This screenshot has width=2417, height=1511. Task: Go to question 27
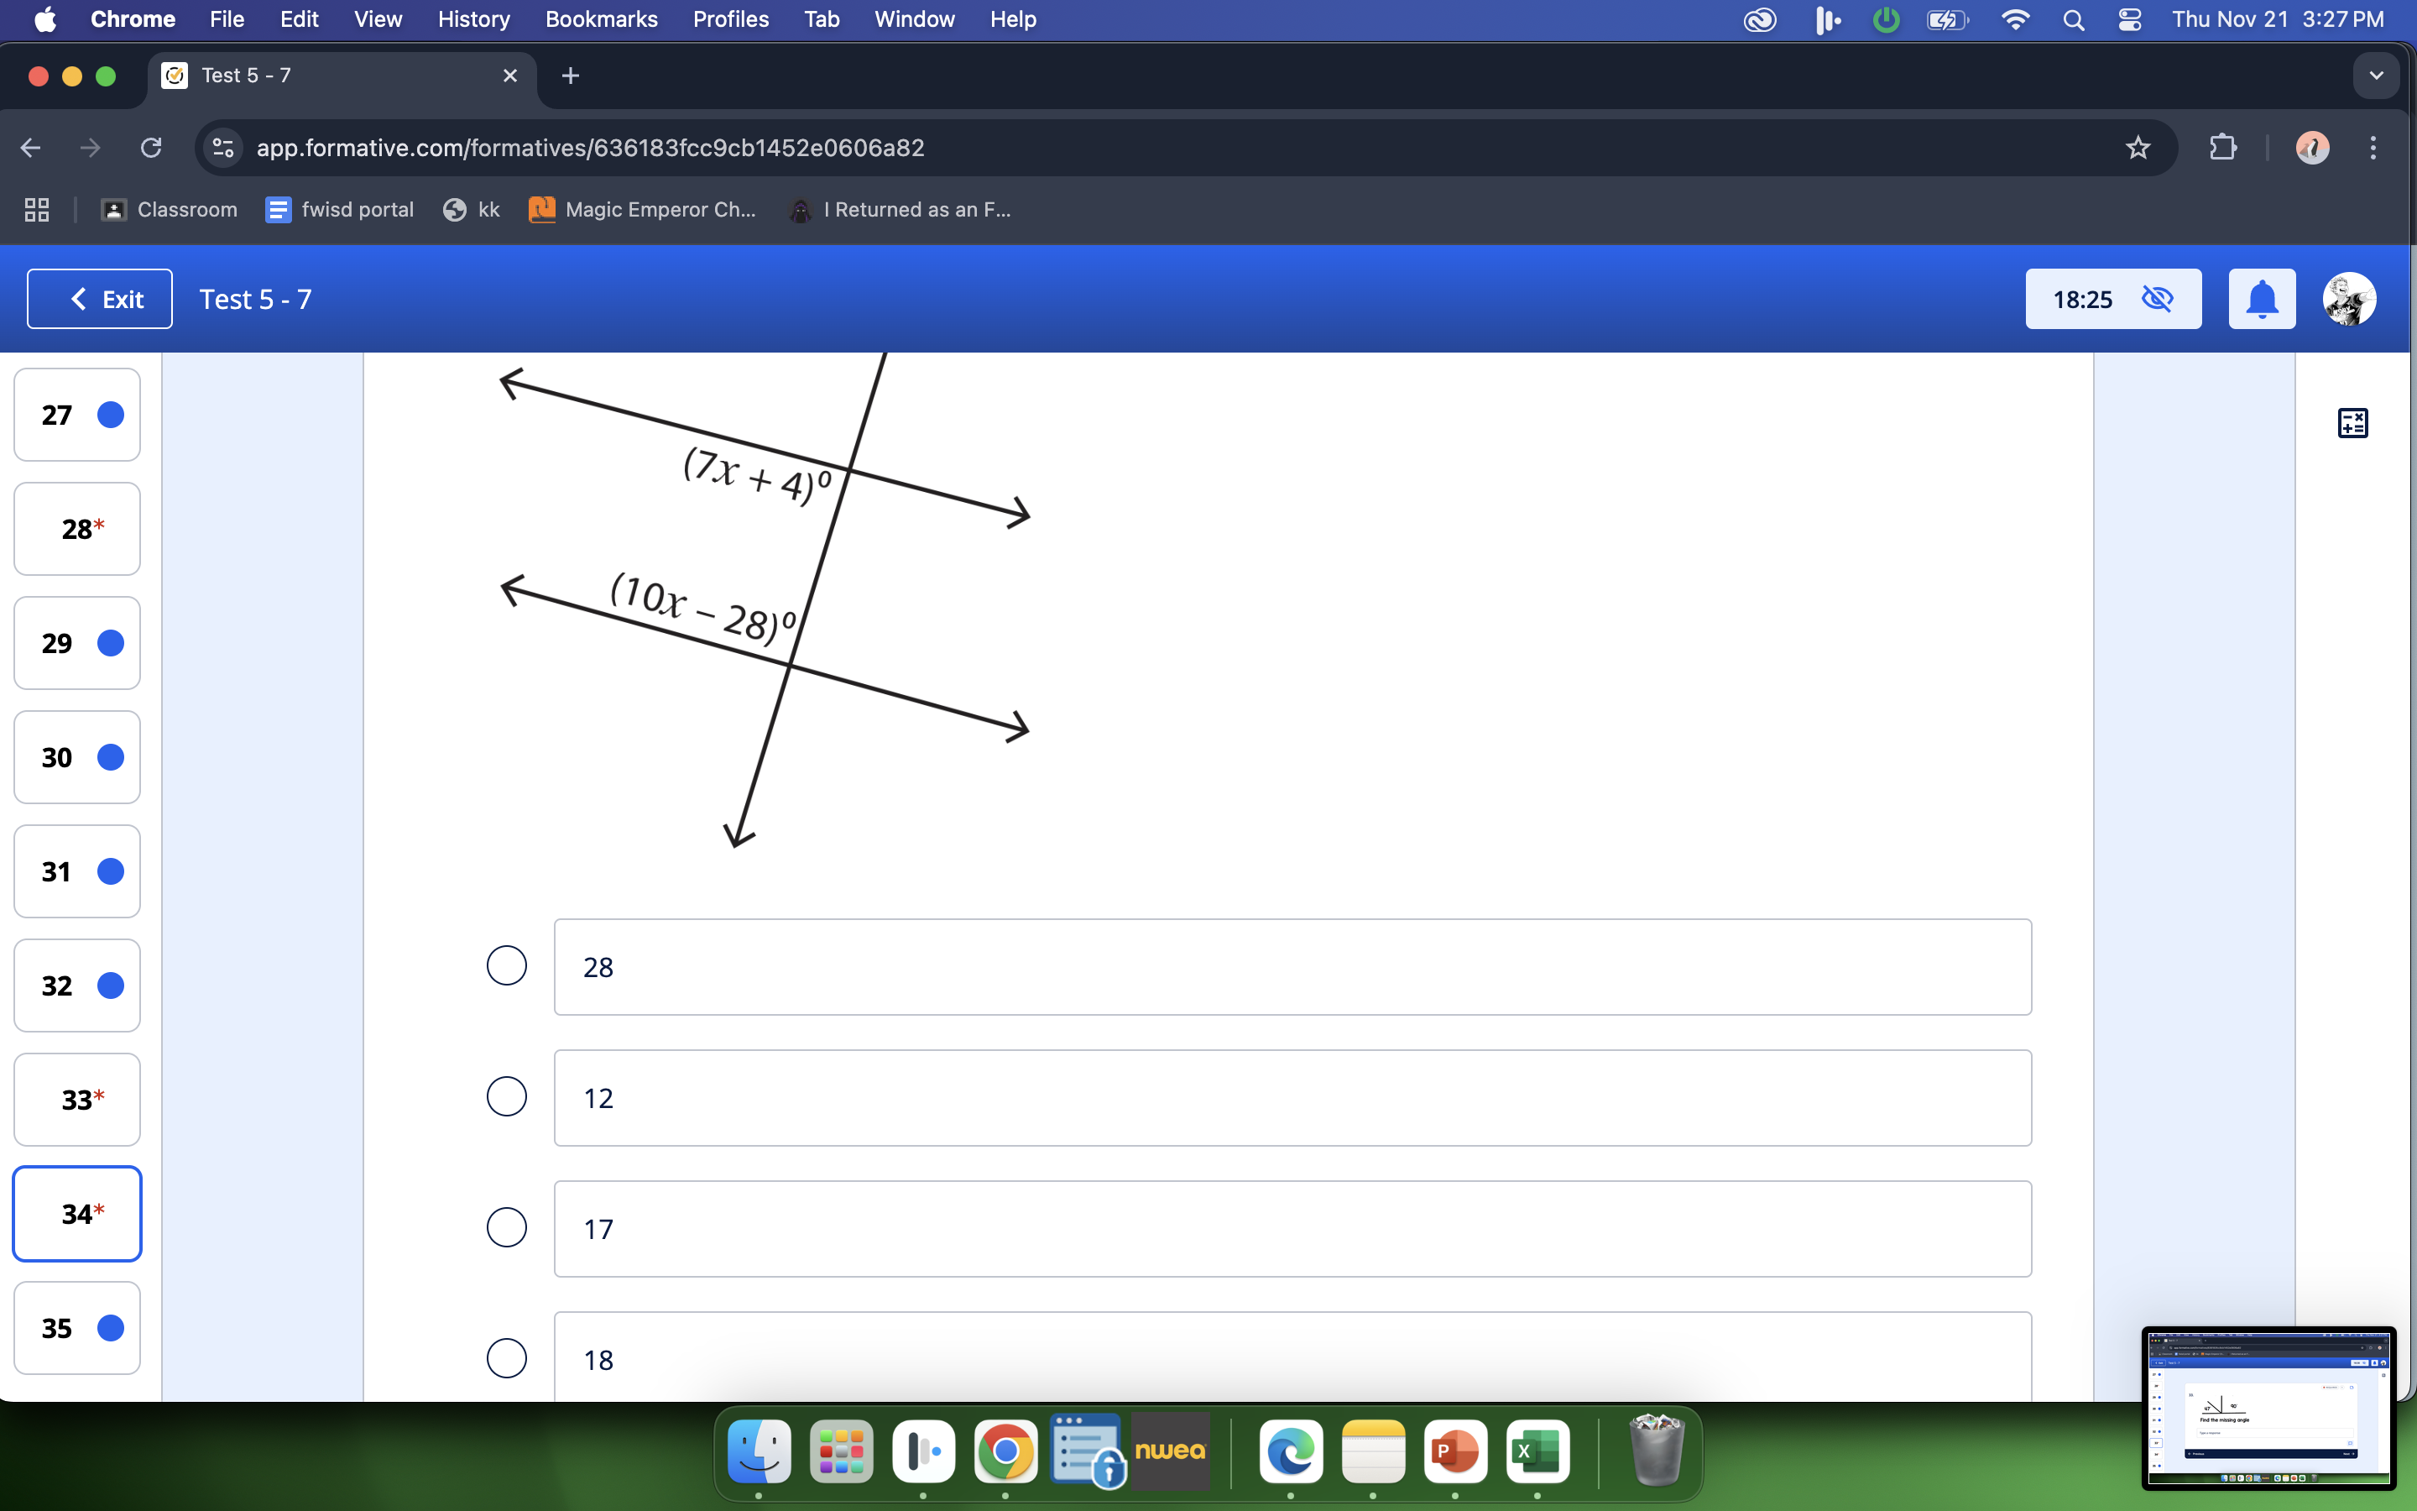pos(77,415)
